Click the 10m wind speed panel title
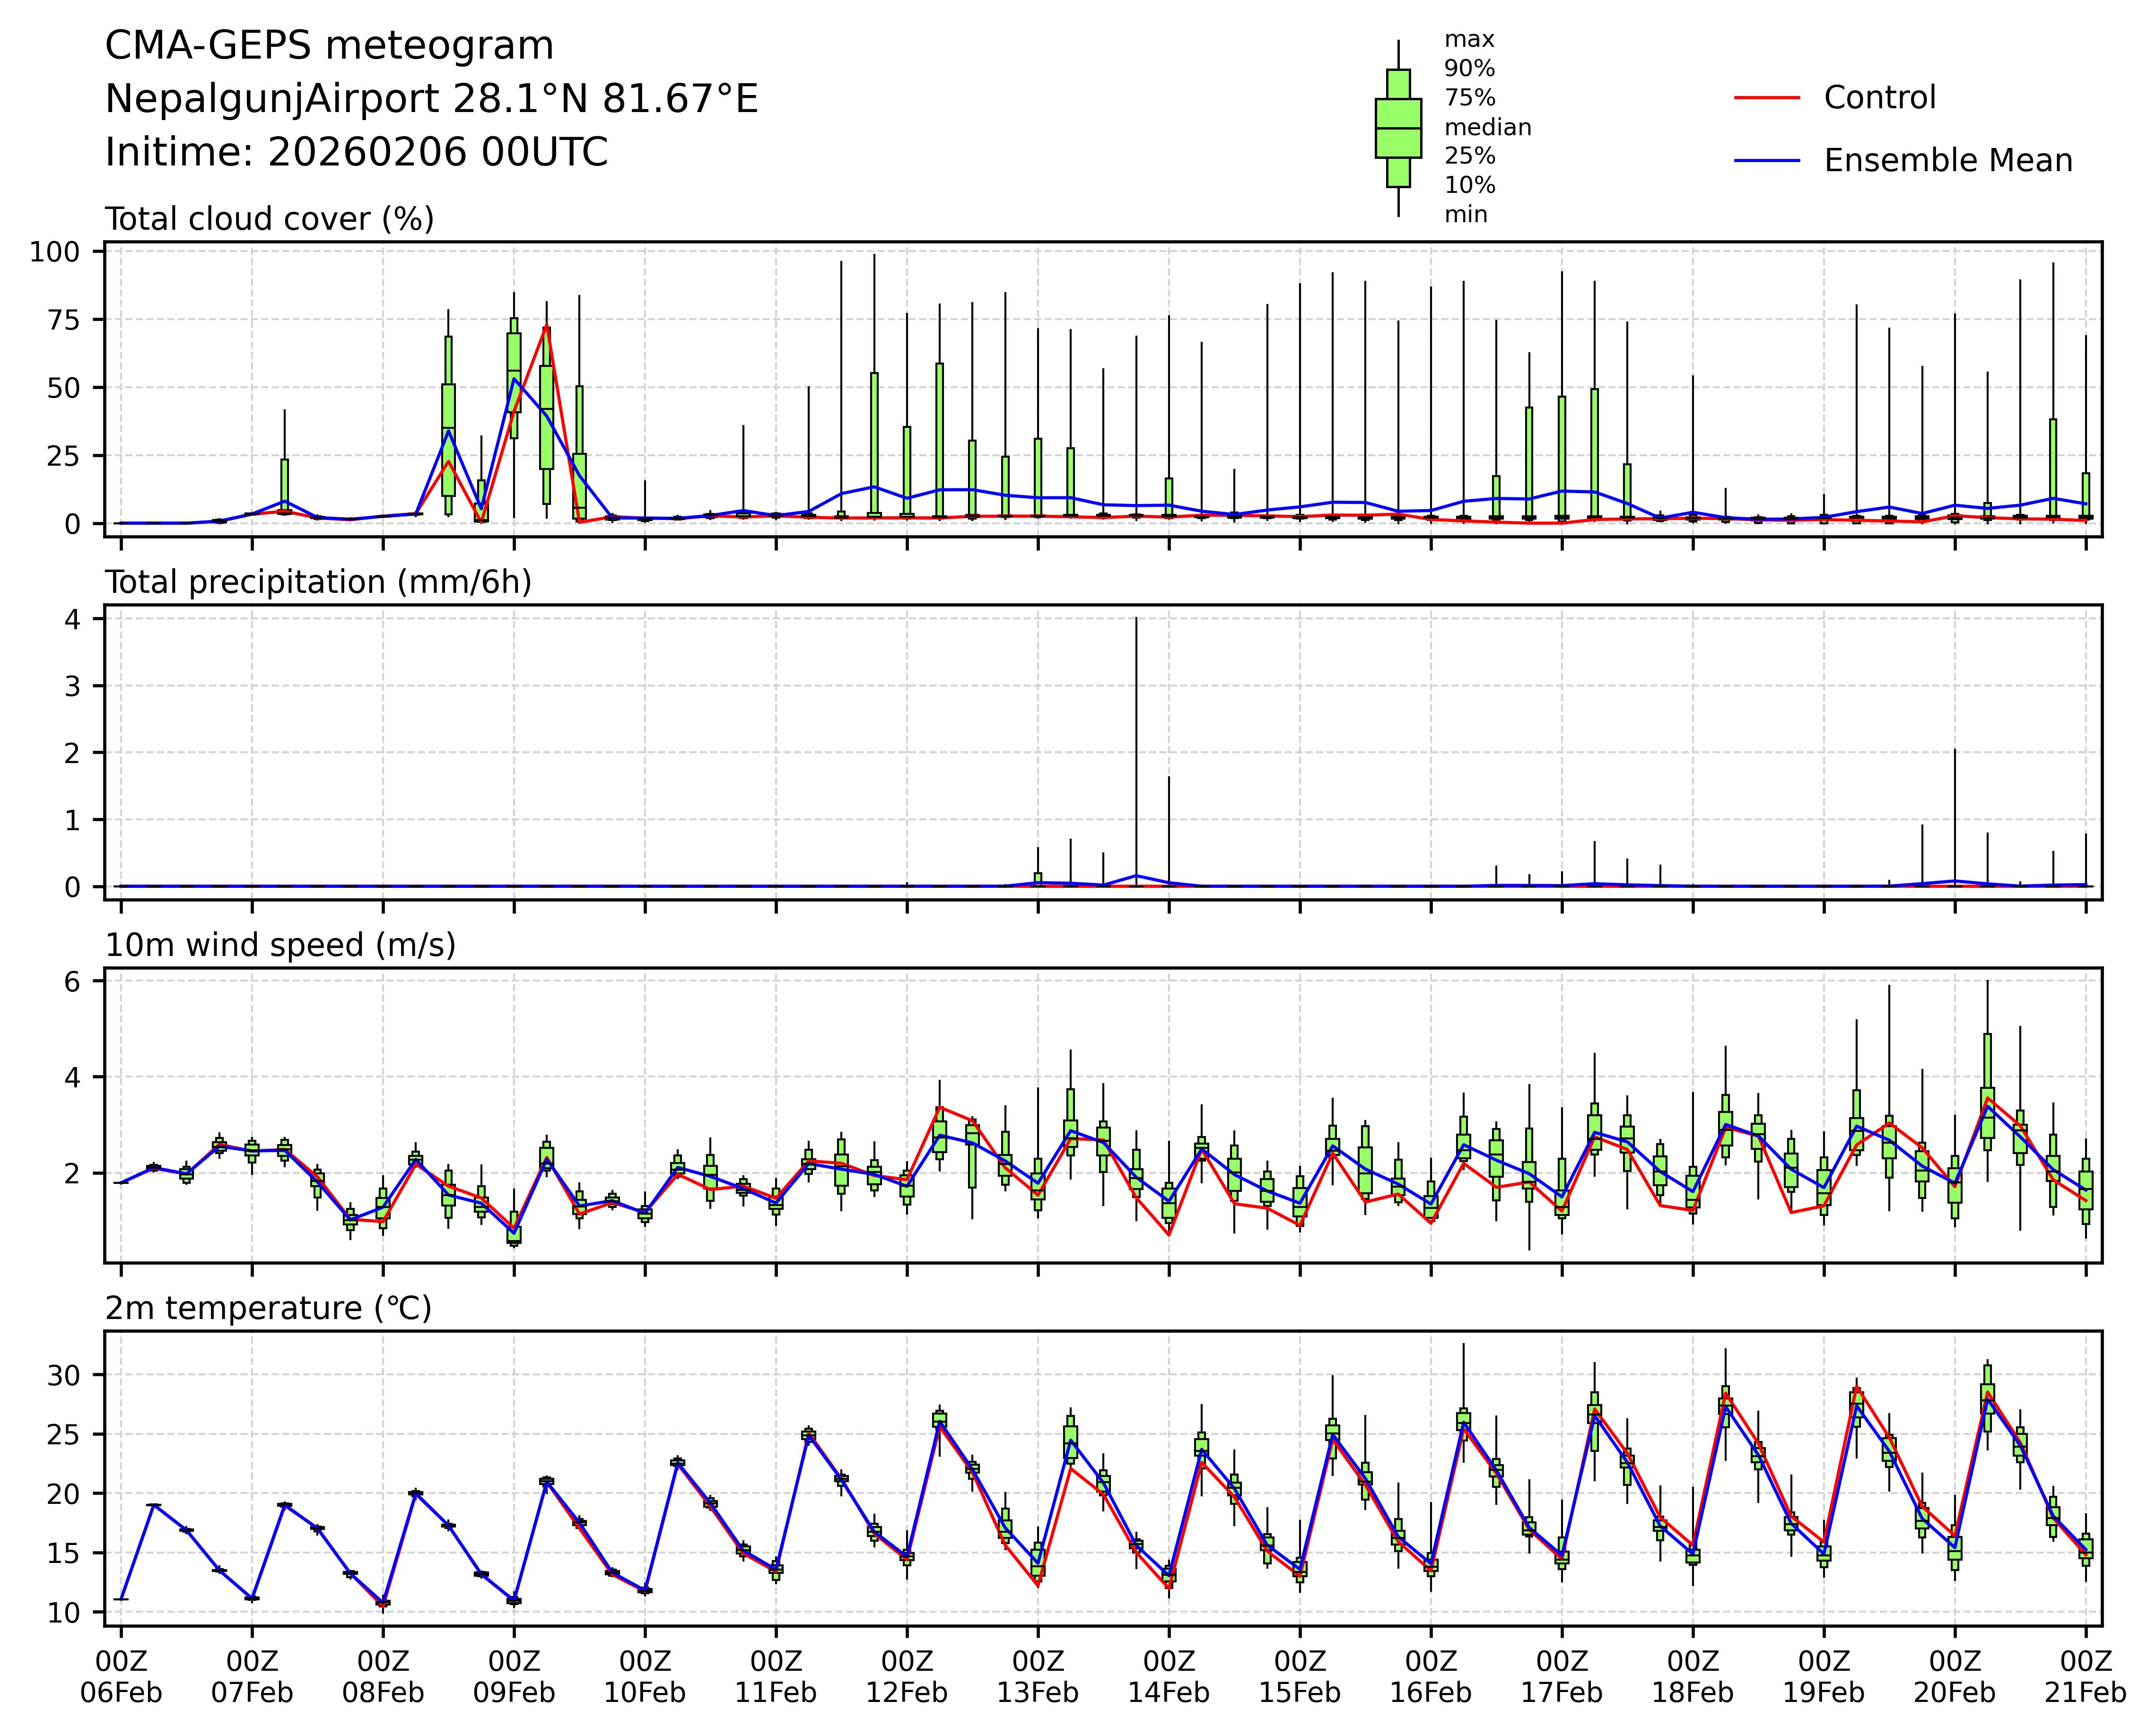 tap(280, 945)
